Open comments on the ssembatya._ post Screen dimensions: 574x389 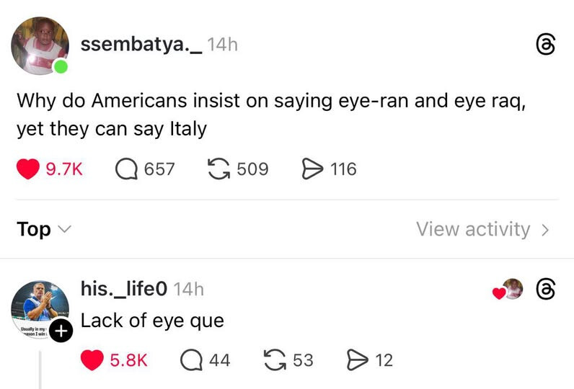click(127, 169)
